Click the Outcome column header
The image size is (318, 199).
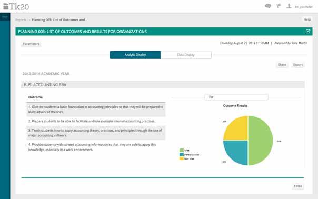35,97
